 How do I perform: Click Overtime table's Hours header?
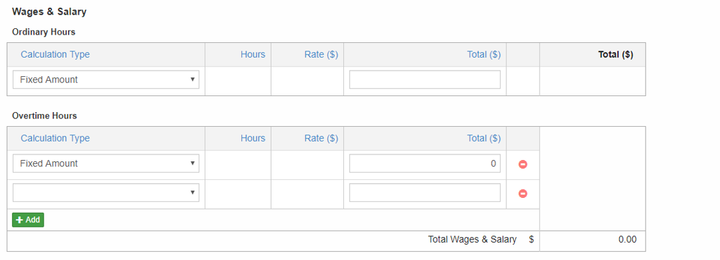[x=253, y=138]
